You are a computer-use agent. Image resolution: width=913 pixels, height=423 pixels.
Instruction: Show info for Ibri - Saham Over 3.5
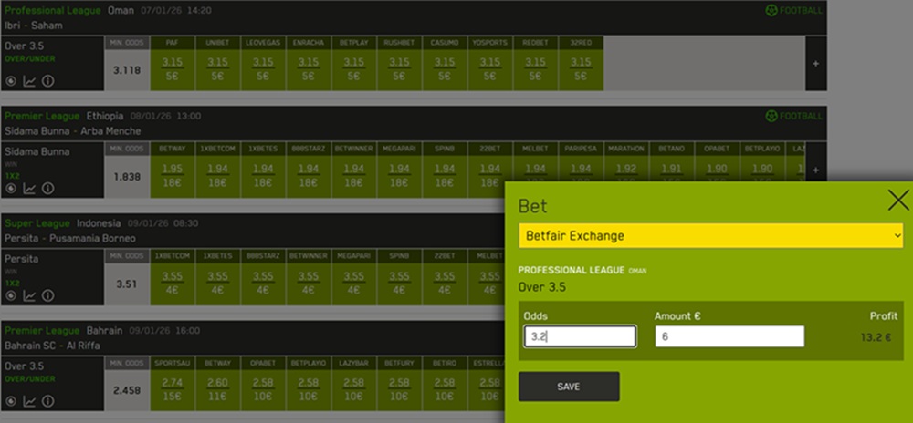point(47,81)
